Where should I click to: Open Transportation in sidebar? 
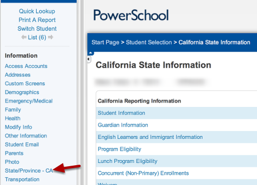click(x=22, y=179)
